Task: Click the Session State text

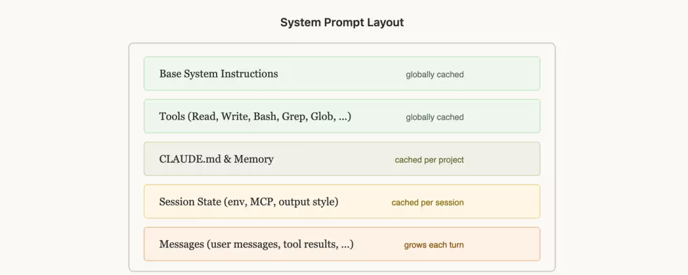Action: (189, 202)
